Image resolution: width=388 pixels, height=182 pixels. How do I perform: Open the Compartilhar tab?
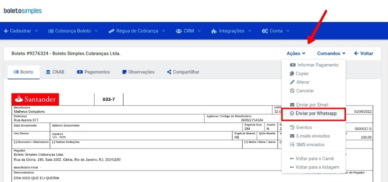tap(183, 72)
